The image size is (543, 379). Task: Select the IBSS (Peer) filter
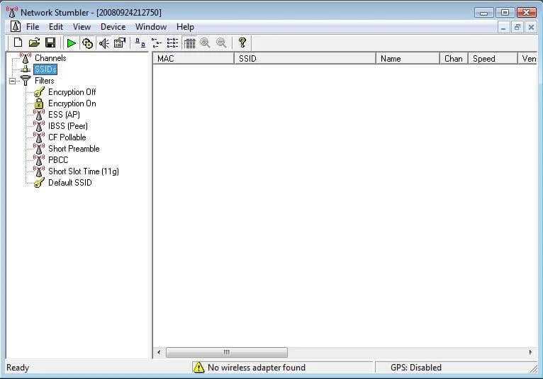68,126
